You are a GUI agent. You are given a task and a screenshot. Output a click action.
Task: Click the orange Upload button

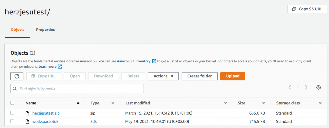point(233,76)
